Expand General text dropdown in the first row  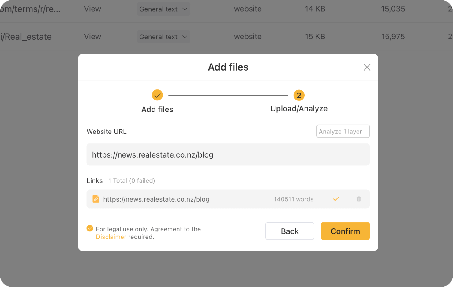pos(163,9)
